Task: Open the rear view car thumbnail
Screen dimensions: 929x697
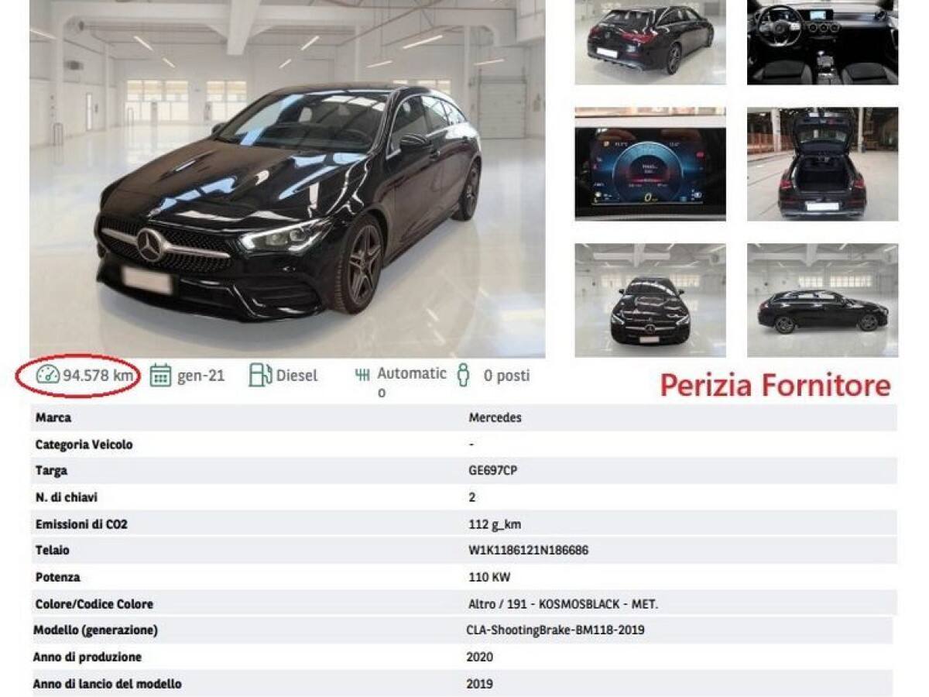Action: pos(650,43)
